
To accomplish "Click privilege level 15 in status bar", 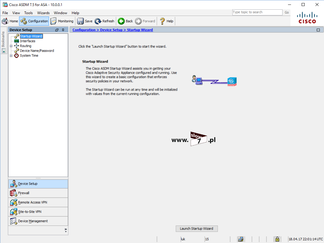I will point(207,239).
